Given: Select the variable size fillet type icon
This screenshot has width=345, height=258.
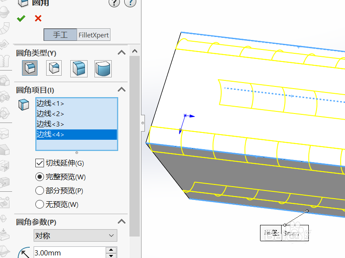Looking at the screenshot, I should click(53, 68).
